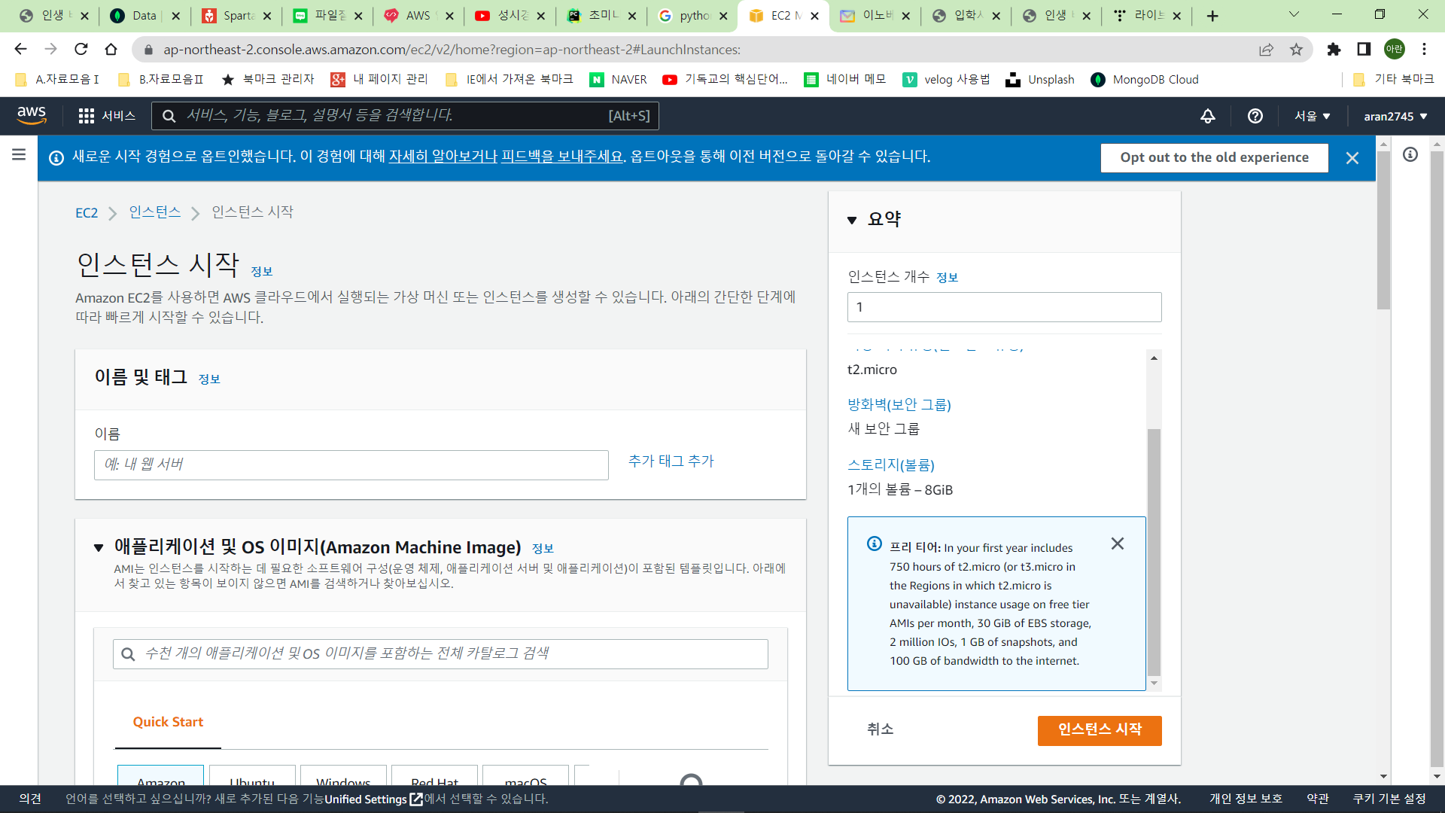Open the 피드백을 보내주세요 link
Screen dimensions: 1445x813
(562, 157)
